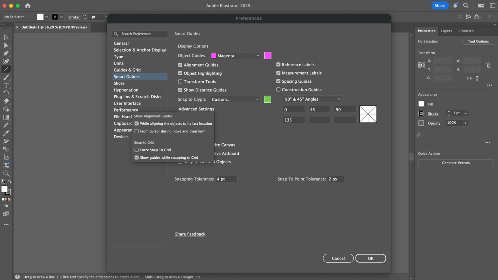Image resolution: width=498 pixels, height=280 pixels.
Task: Switch to the Layers tab
Action: tap(446, 31)
